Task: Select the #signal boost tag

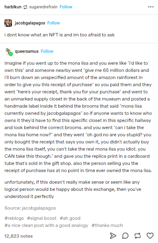Action: point(42,218)
